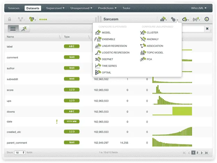Screen dimensions: 217x163
Task: Expand the Predictions menu
Action: point(107,8)
